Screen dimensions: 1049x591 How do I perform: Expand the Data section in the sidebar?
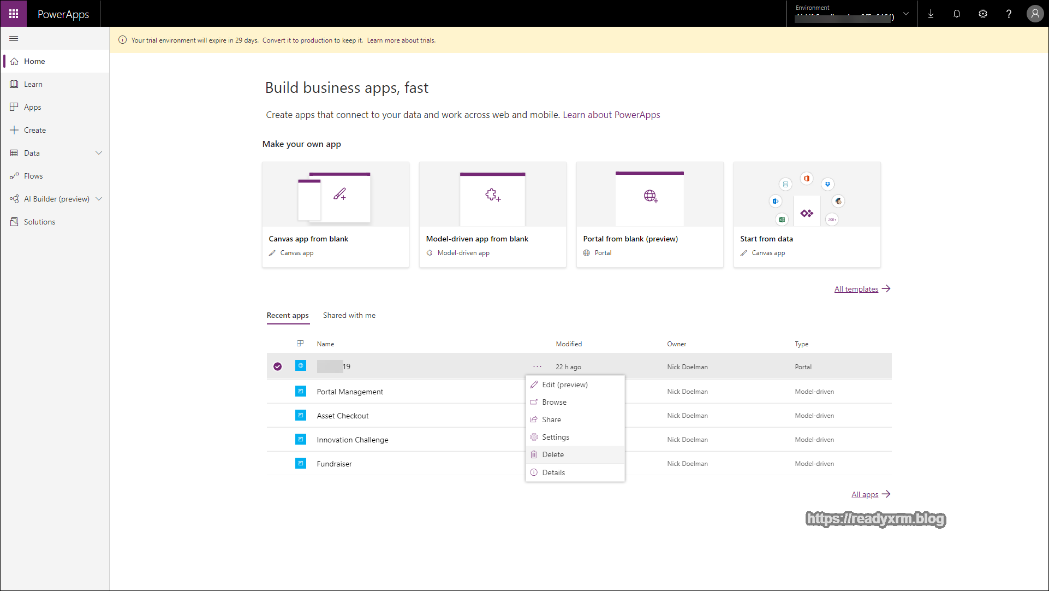(99, 152)
